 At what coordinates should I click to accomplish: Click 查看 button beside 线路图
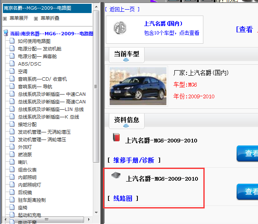(x=247, y=192)
